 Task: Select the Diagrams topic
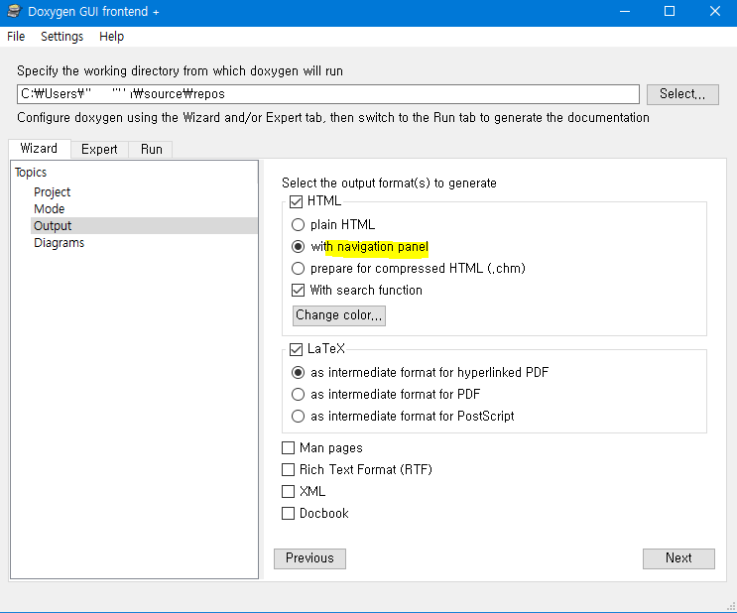click(x=59, y=243)
